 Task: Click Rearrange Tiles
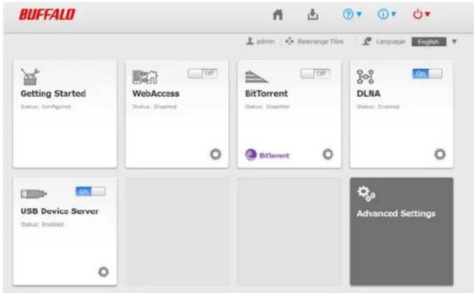321,41
